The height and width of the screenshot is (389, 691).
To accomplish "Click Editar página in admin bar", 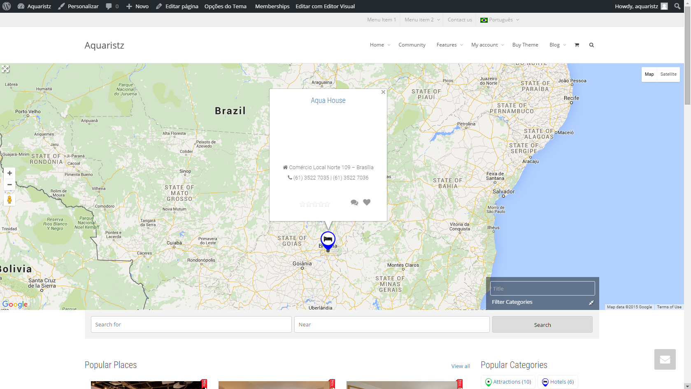I will [x=177, y=6].
